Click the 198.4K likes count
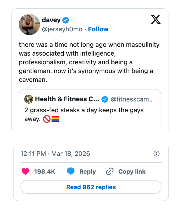Image resolution: width=179 pixels, height=213 pixels. point(44,172)
